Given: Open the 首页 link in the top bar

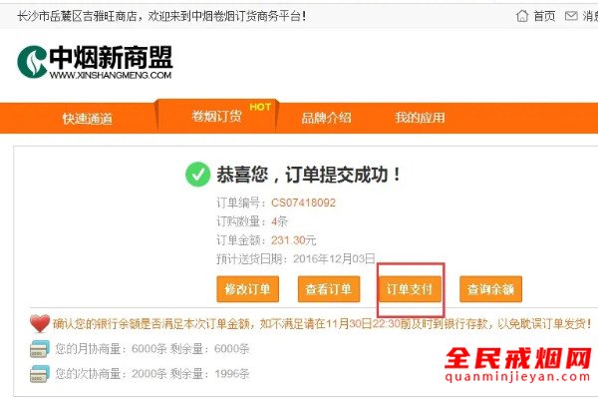Looking at the screenshot, I should point(544,16).
